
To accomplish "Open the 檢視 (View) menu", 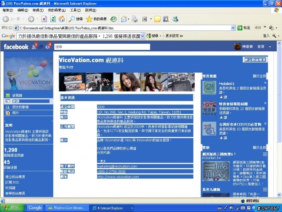I will click(x=38, y=10).
